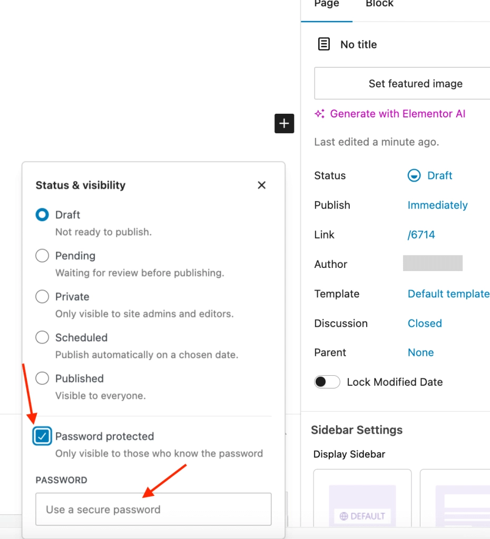
Task: Uncheck the Password protected checkbox
Action: (42, 436)
